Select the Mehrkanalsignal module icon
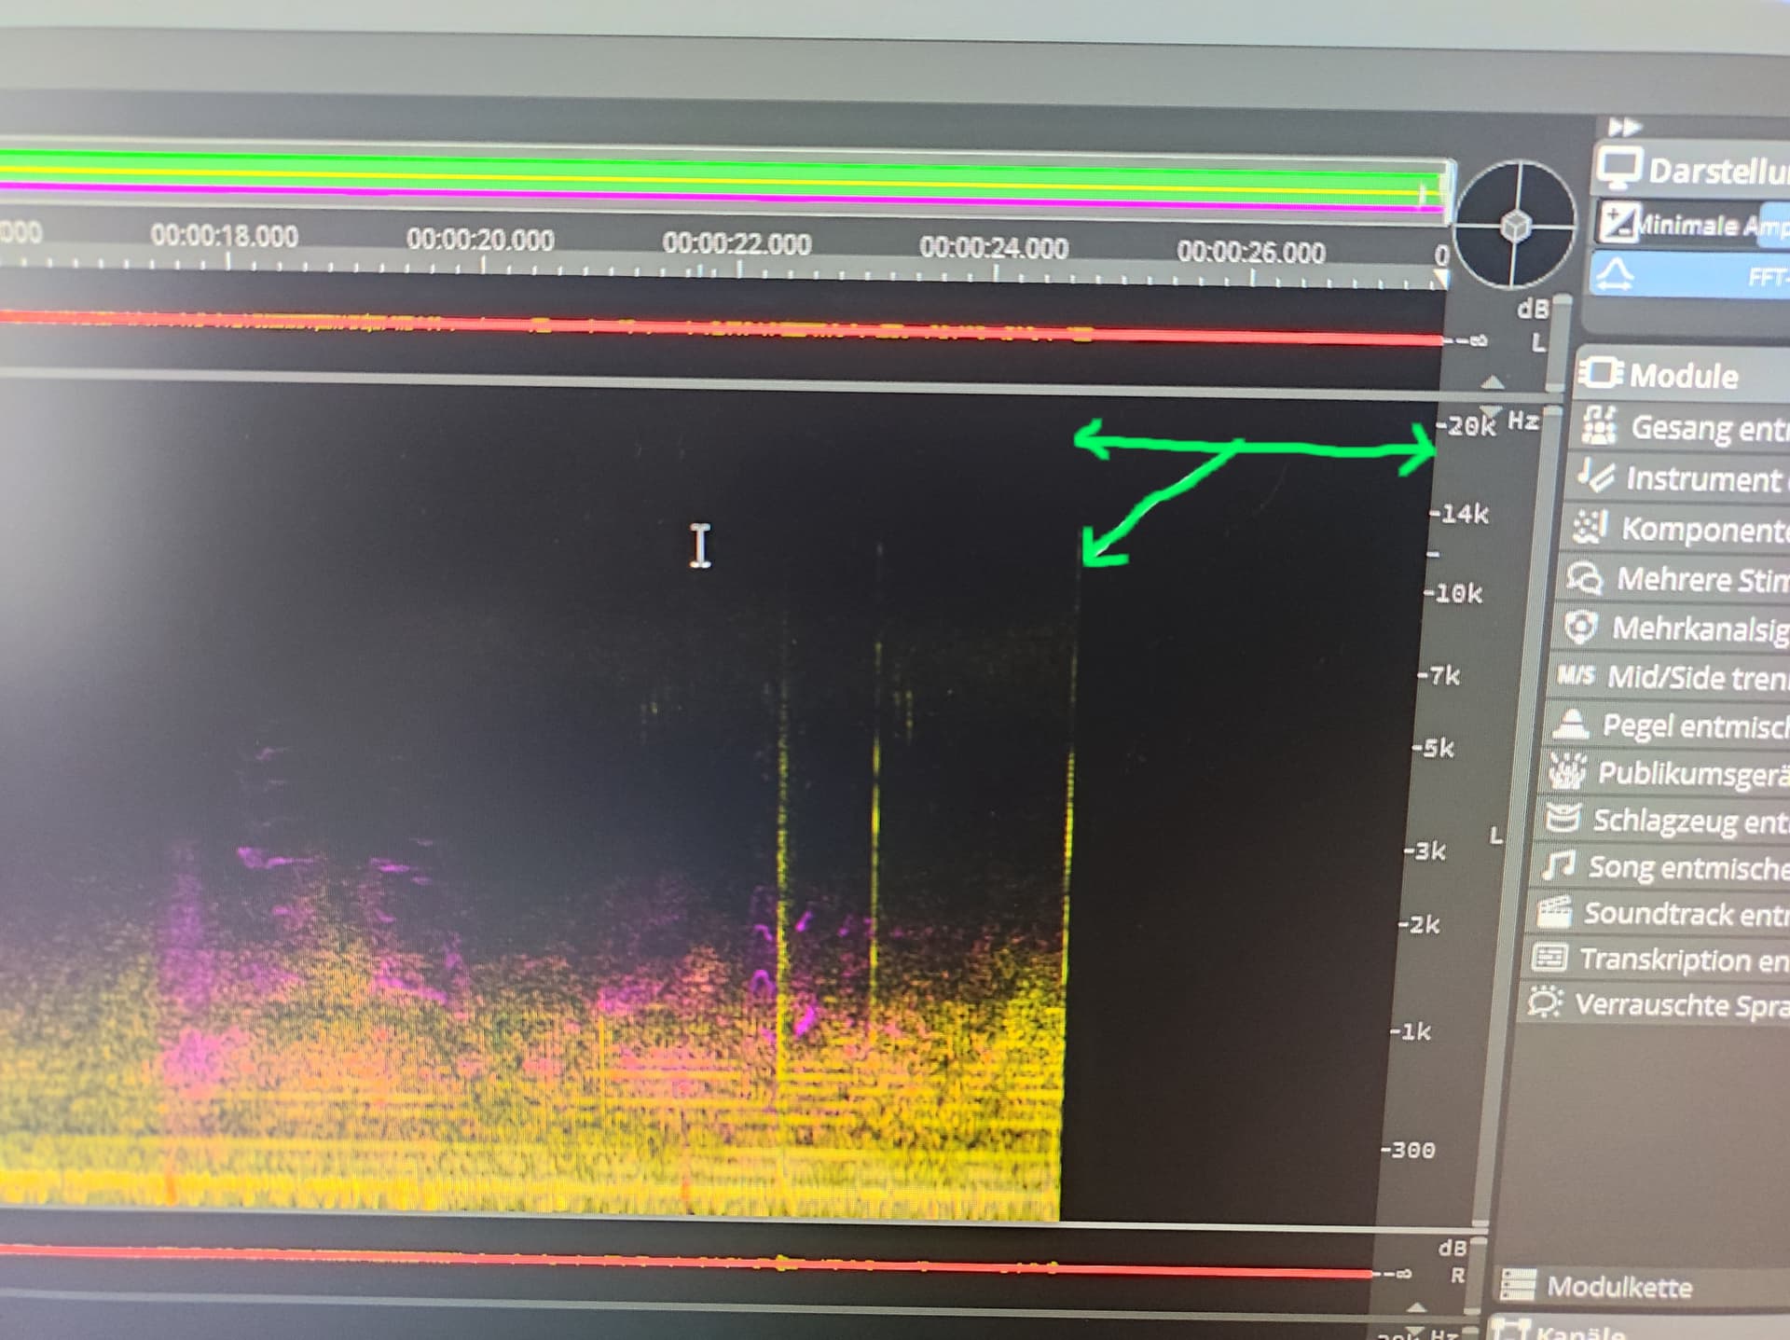The height and width of the screenshot is (1340, 1790). pos(1581,627)
